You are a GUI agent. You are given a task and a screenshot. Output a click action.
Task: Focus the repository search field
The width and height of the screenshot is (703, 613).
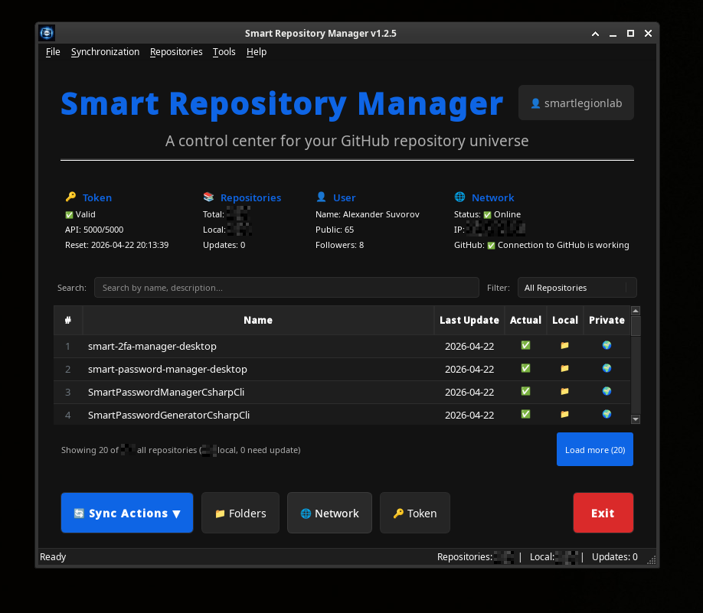(x=286, y=288)
